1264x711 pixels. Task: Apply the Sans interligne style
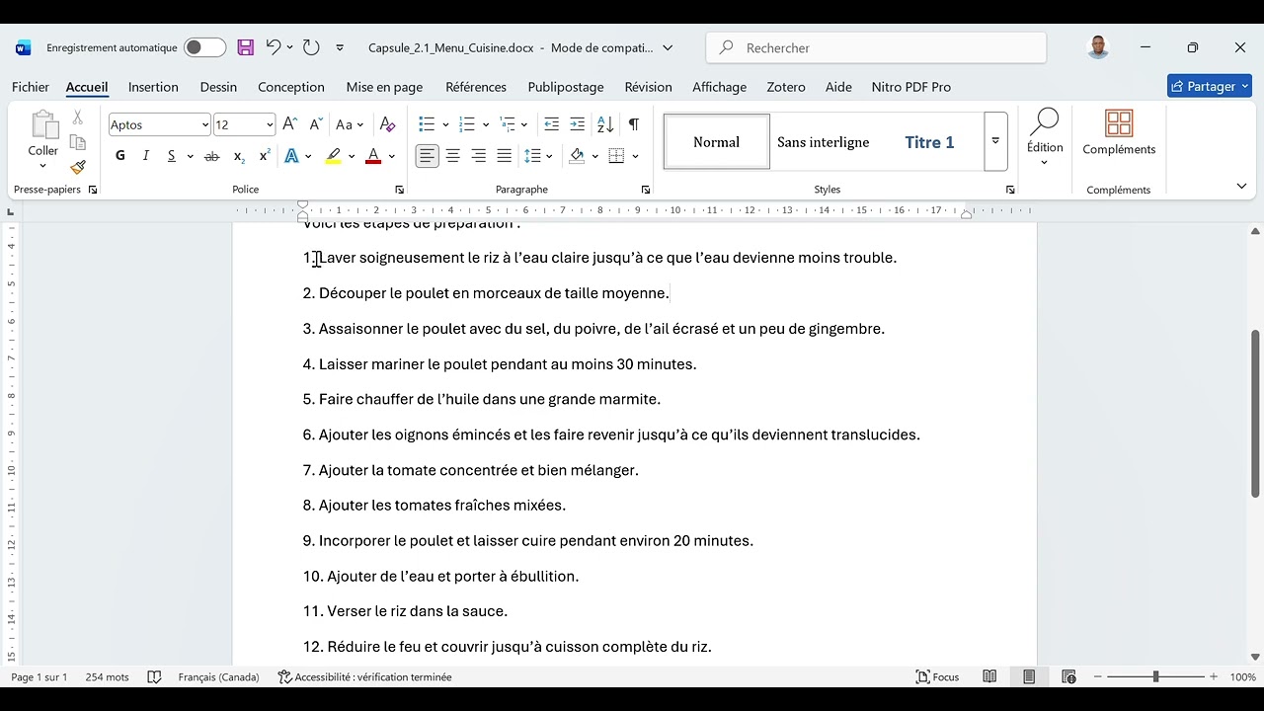click(824, 142)
